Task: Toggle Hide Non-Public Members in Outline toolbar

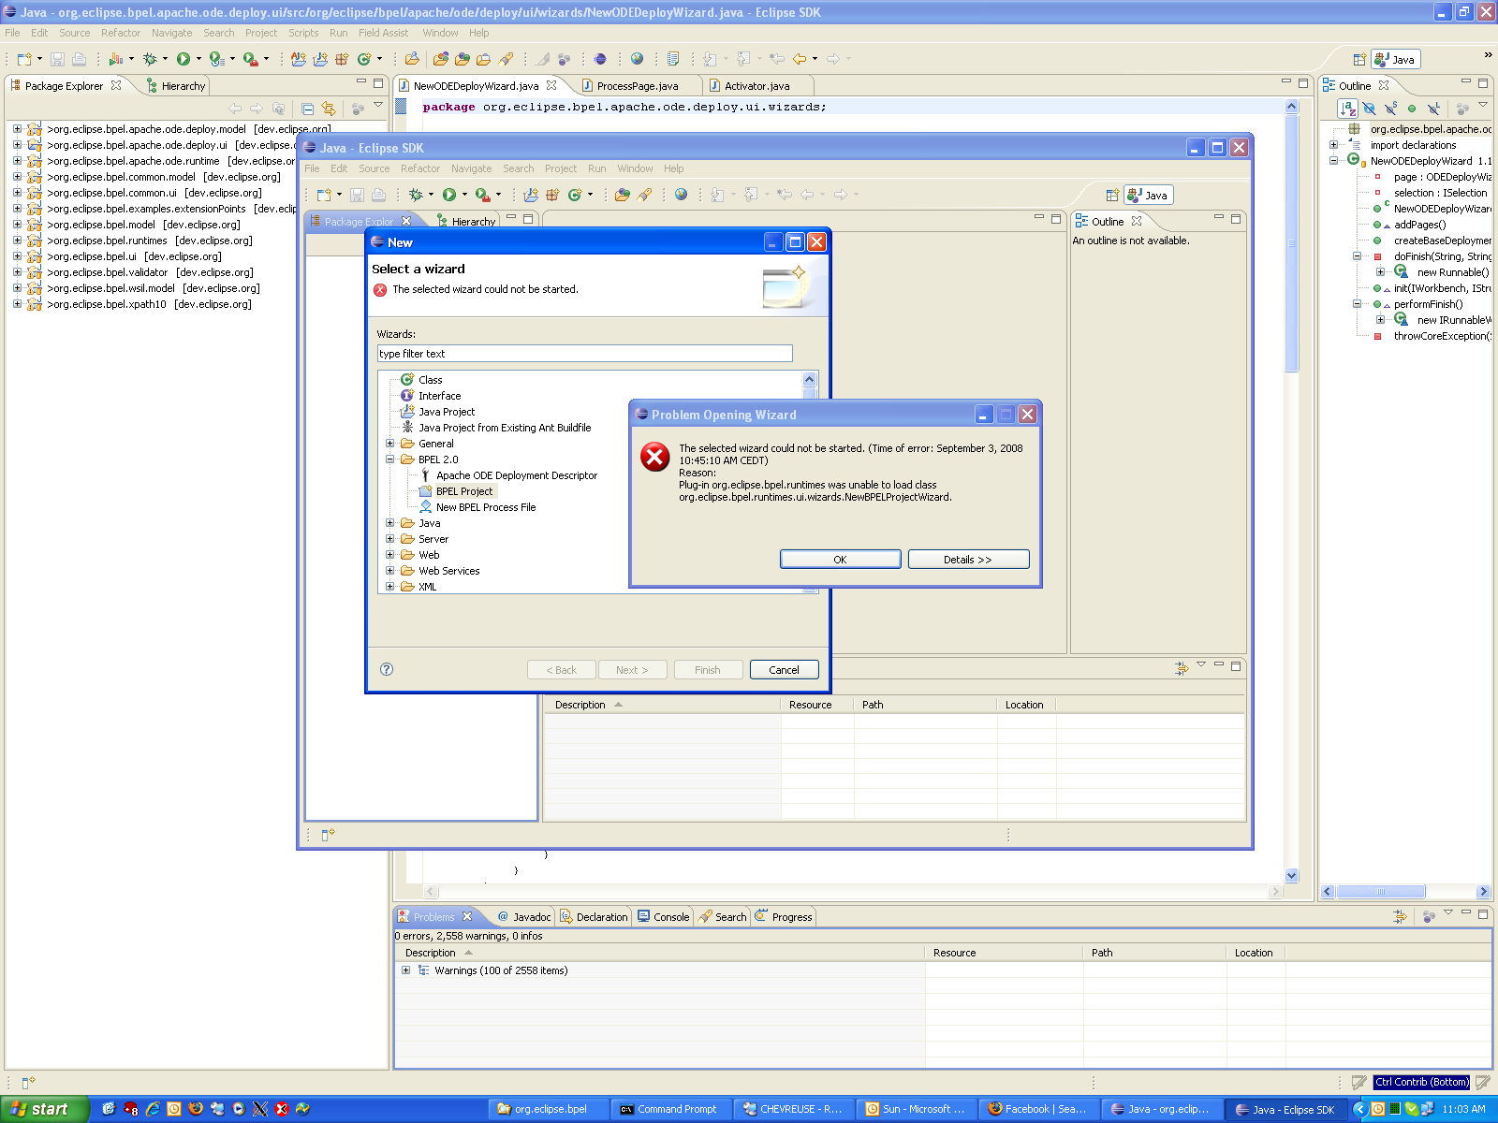Action: (x=1412, y=109)
